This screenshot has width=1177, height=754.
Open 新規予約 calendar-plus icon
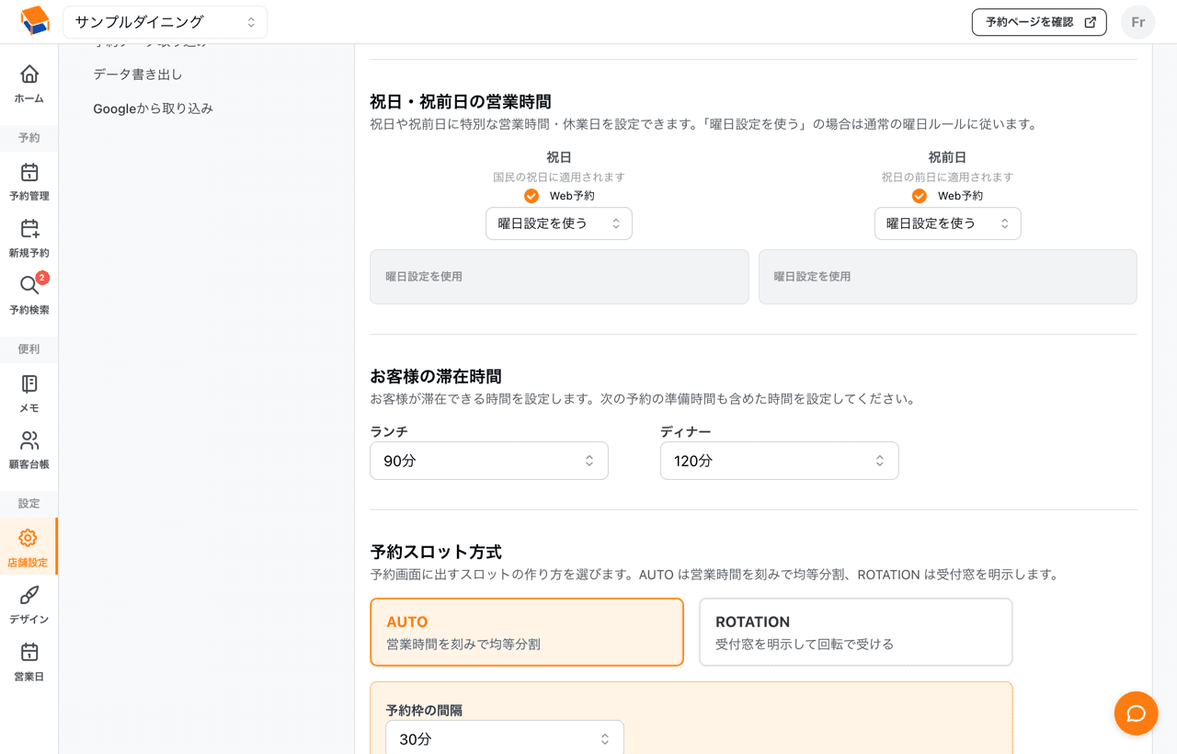click(29, 229)
